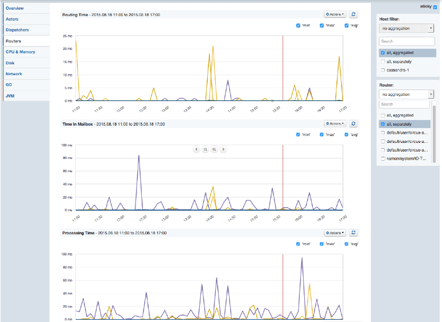Screen dimensions: 442x322
Task: Open Actions menu for Routing Time
Action: point(335,14)
